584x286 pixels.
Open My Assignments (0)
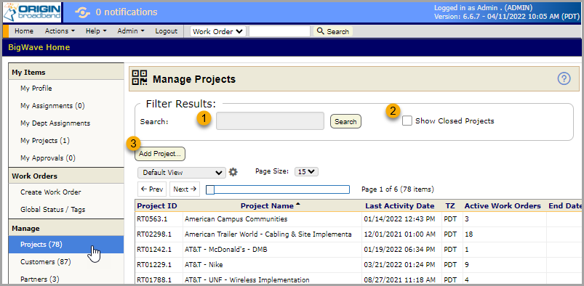[x=52, y=106]
